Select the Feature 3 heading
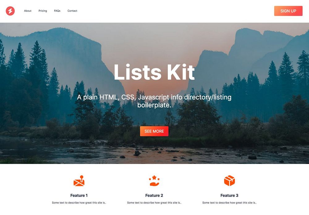309x215 pixels. click(x=229, y=195)
